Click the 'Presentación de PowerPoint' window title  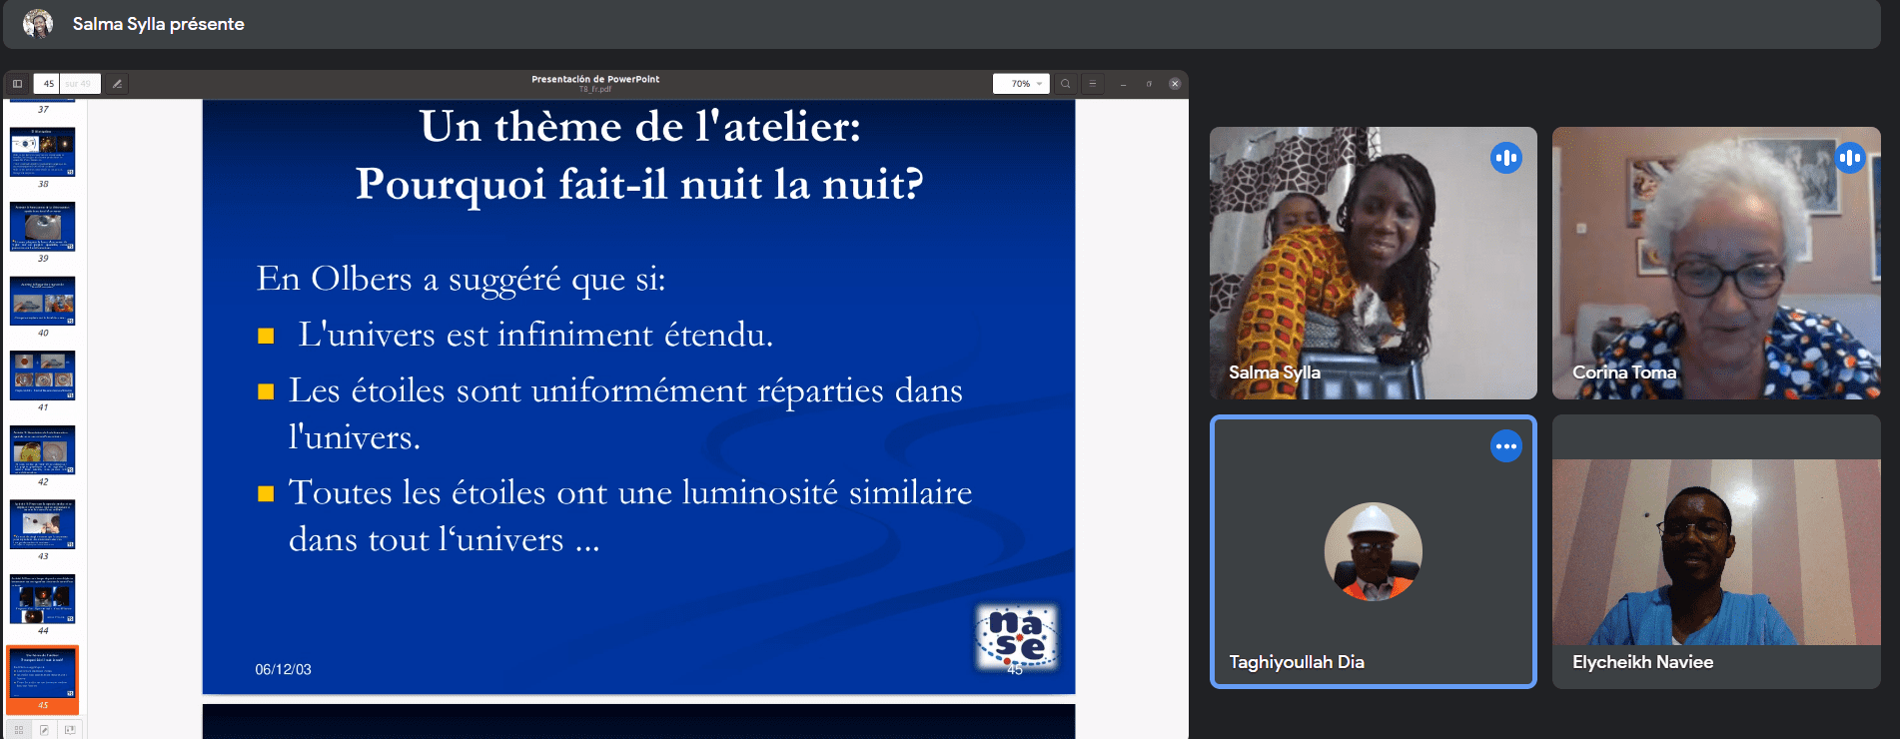point(595,79)
